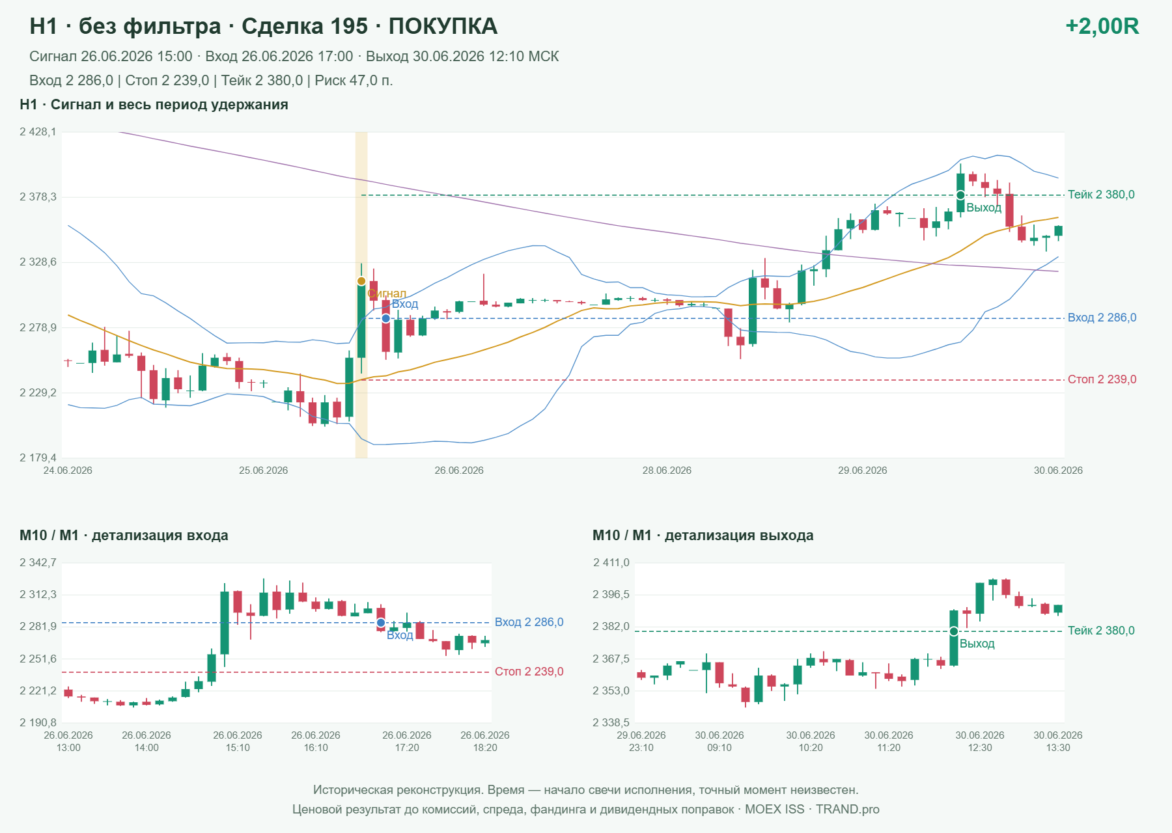Click the green exit marker dot on H1 chart
This screenshot has width=1172, height=833.
[960, 195]
